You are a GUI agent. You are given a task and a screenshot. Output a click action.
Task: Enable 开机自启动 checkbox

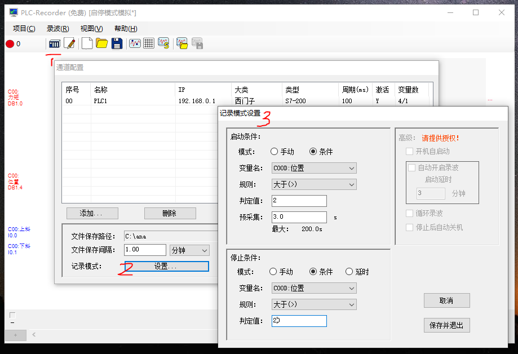click(409, 152)
